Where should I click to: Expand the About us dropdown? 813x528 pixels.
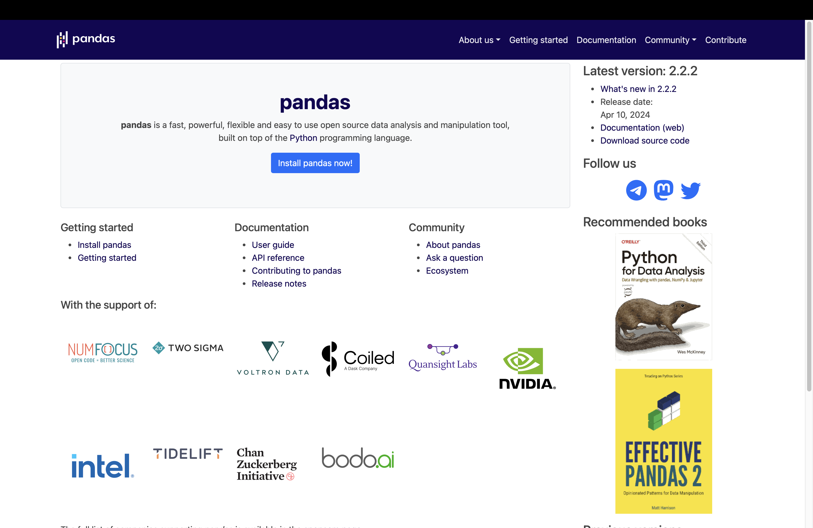(x=479, y=40)
